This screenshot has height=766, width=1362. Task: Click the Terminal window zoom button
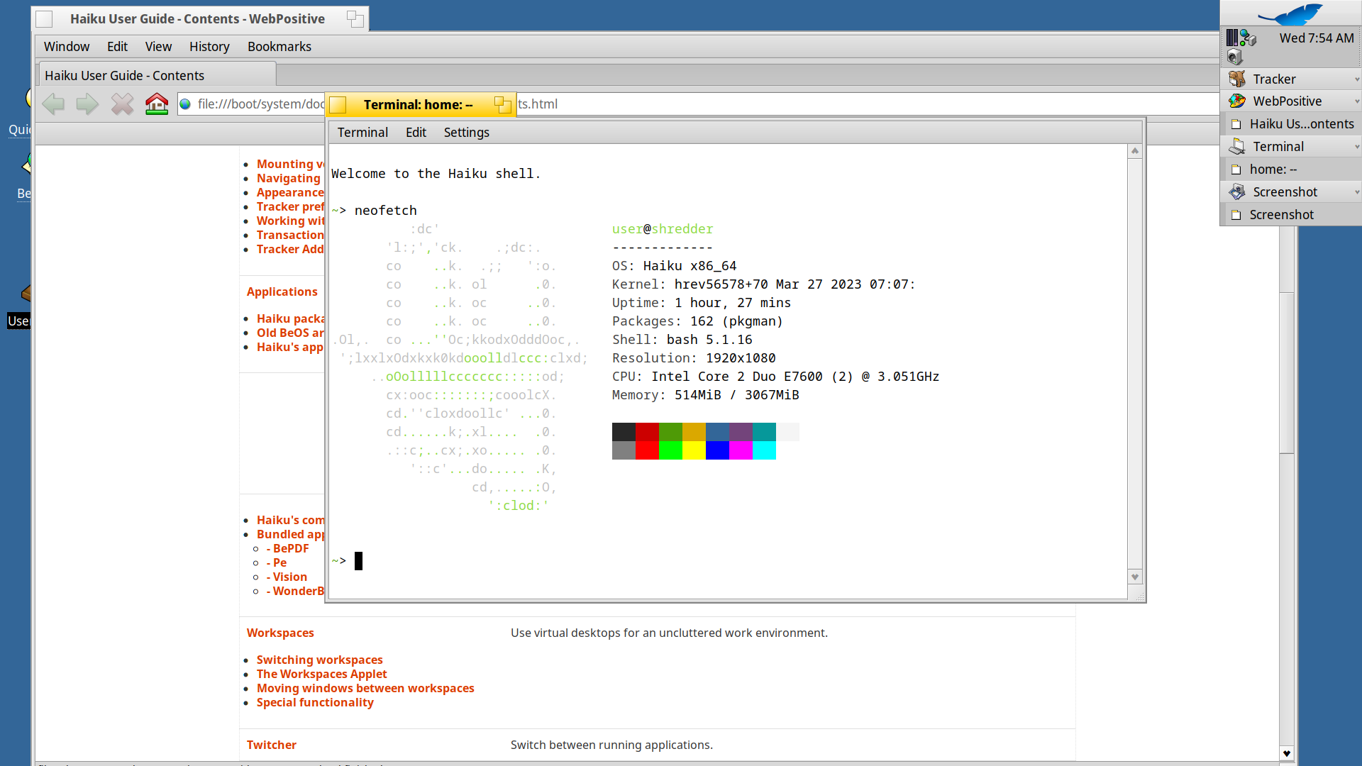(502, 105)
